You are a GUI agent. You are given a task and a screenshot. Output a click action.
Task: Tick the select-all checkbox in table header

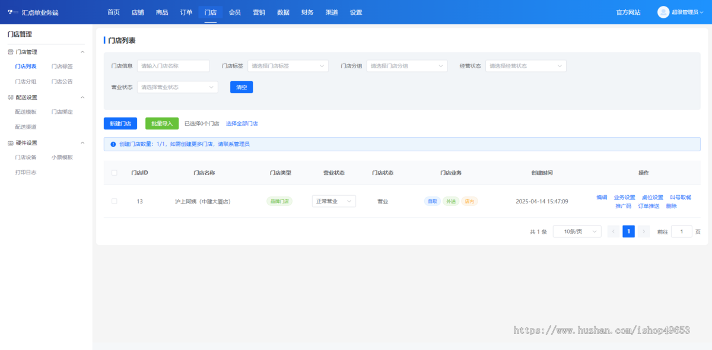[x=115, y=173]
